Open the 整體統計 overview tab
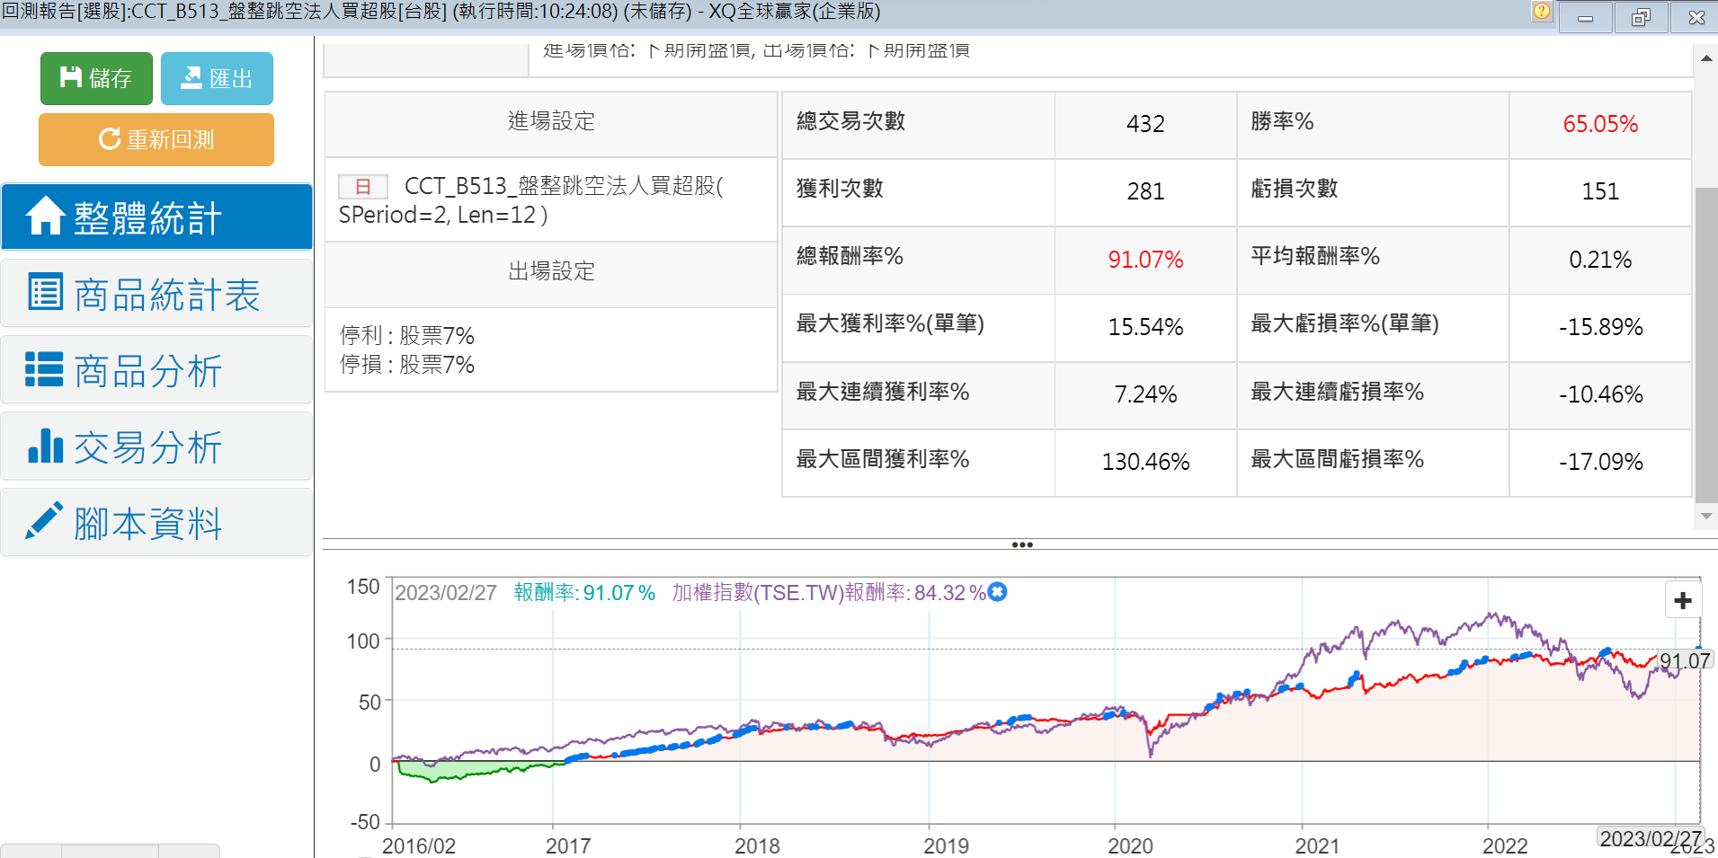 [x=156, y=217]
